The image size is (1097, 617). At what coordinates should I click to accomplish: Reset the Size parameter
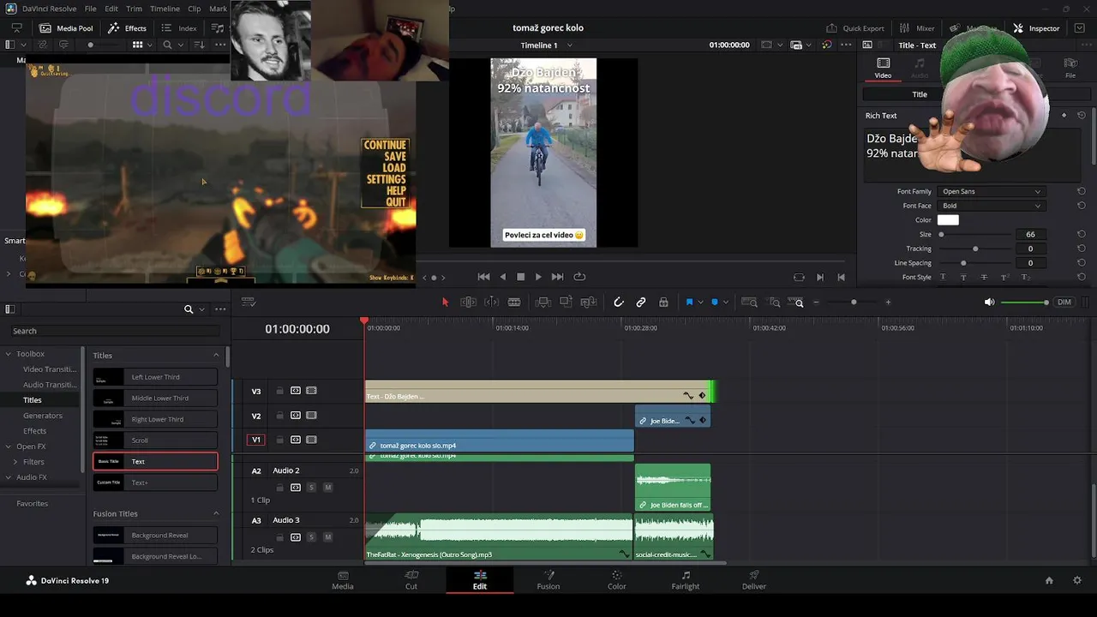1082,234
